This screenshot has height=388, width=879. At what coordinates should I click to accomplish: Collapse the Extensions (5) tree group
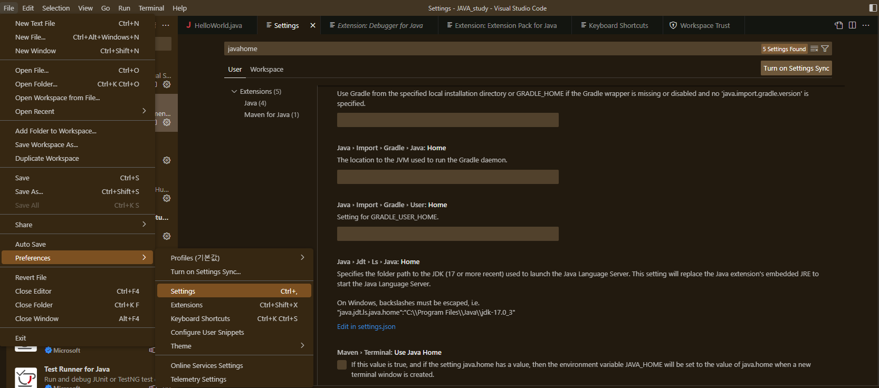tap(234, 92)
